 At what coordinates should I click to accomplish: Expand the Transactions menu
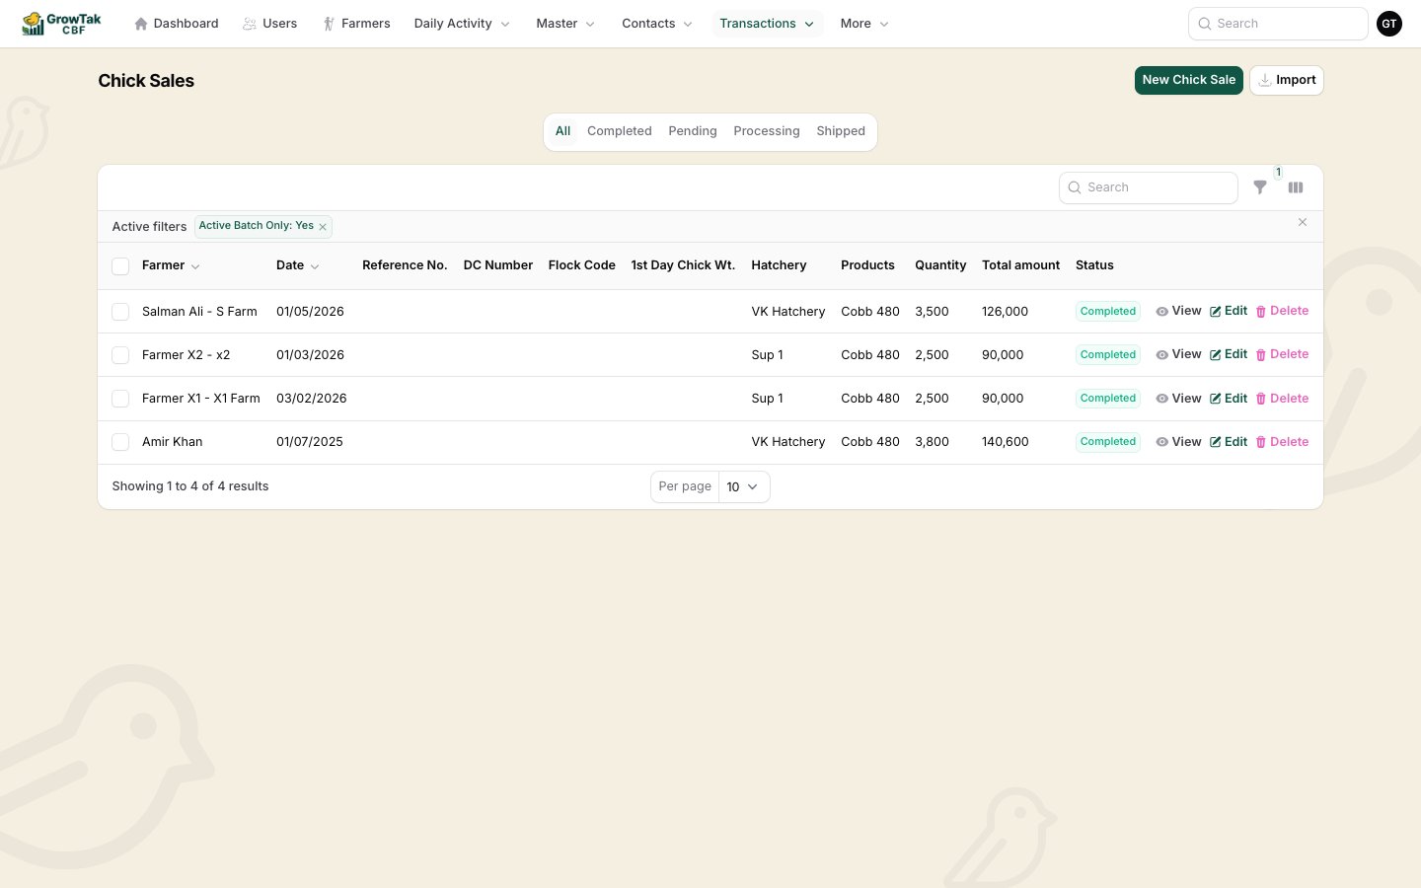[767, 24]
